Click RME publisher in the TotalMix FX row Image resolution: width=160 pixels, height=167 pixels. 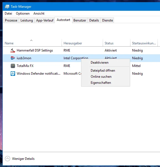coord(67,66)
